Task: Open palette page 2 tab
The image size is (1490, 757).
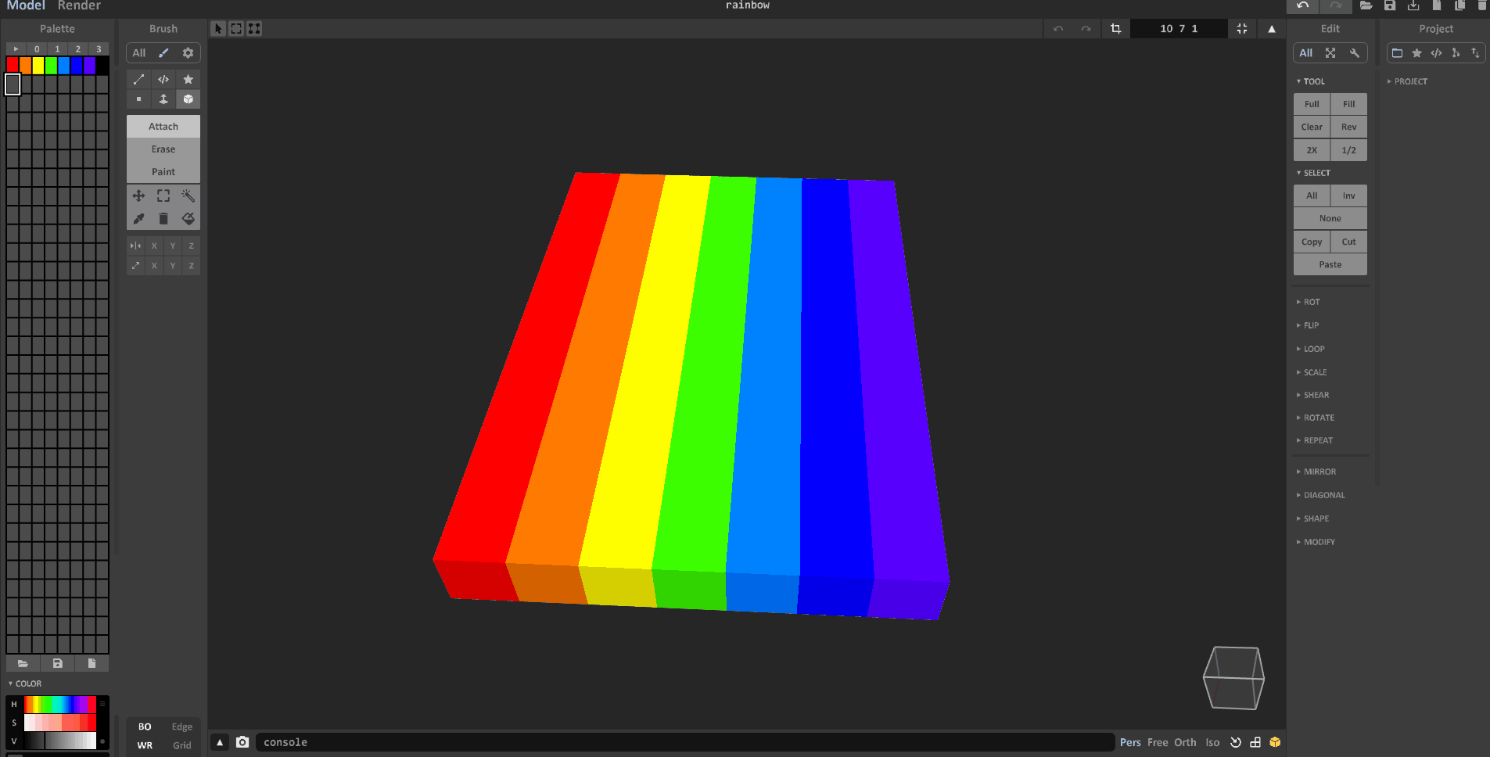Action: coord(78,48)
